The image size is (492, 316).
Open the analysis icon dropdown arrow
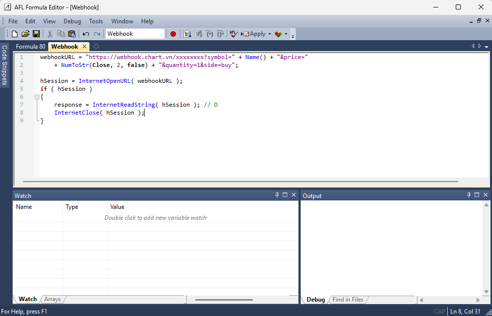coord(286,34)
